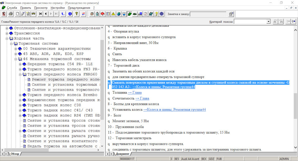
Task: Open the Предупреждения menu
Action: point(79,8)
